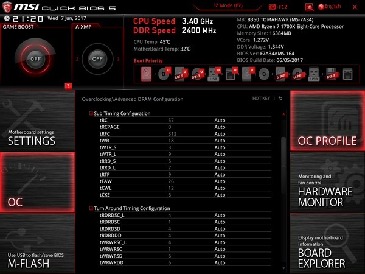Take a screenshot with the F12 camera icon
The image size is (365, 274).
[x=272, y=7]
